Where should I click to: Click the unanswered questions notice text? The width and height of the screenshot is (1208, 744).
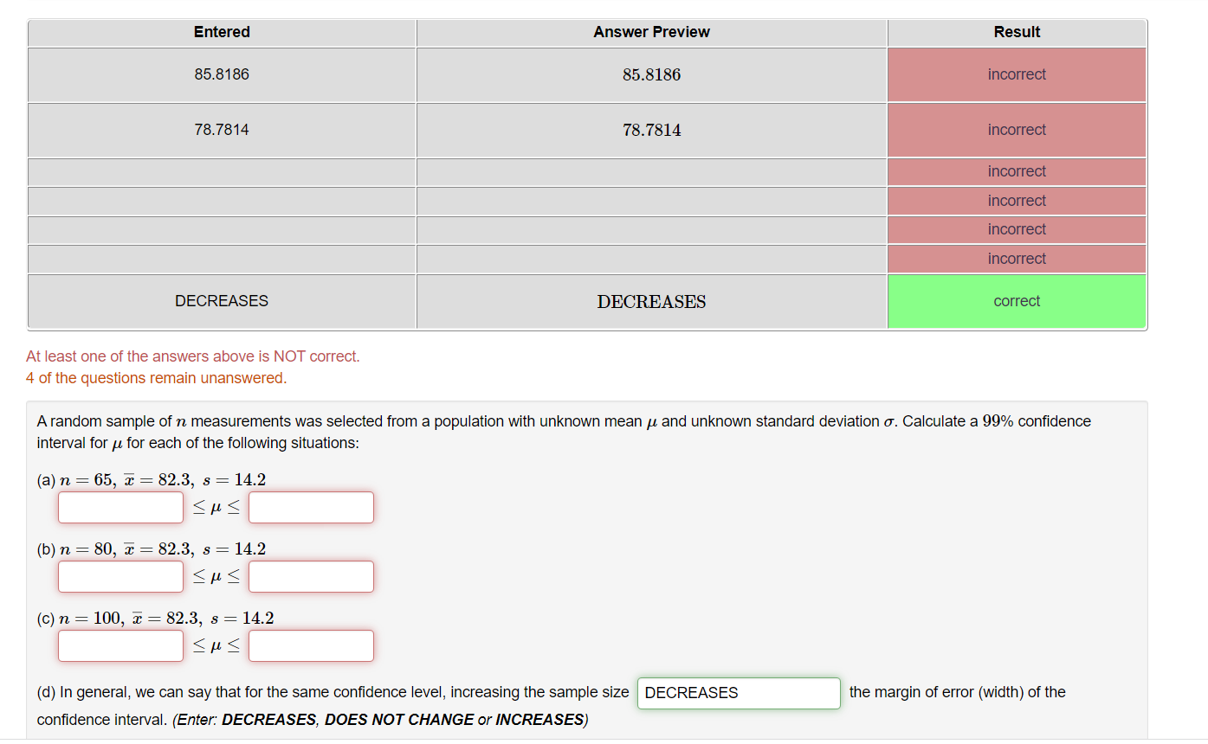coord(156,378)
